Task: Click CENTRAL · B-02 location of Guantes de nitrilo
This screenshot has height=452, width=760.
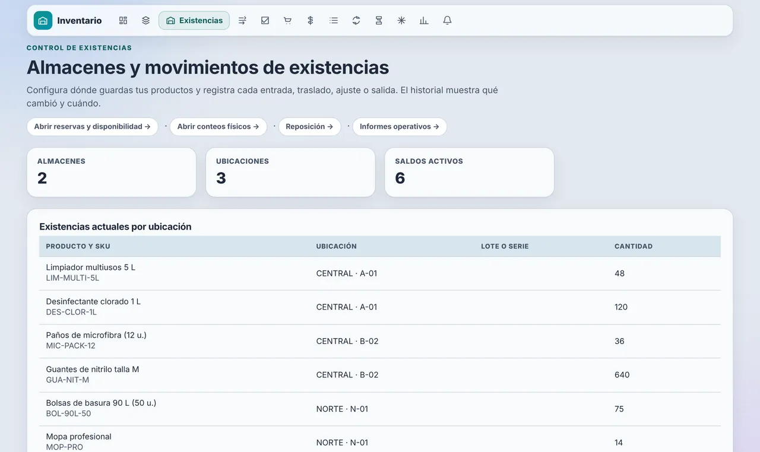Action: point(347,375)
